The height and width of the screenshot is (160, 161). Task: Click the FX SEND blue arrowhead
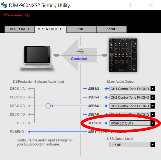click(x=29, y=132)
